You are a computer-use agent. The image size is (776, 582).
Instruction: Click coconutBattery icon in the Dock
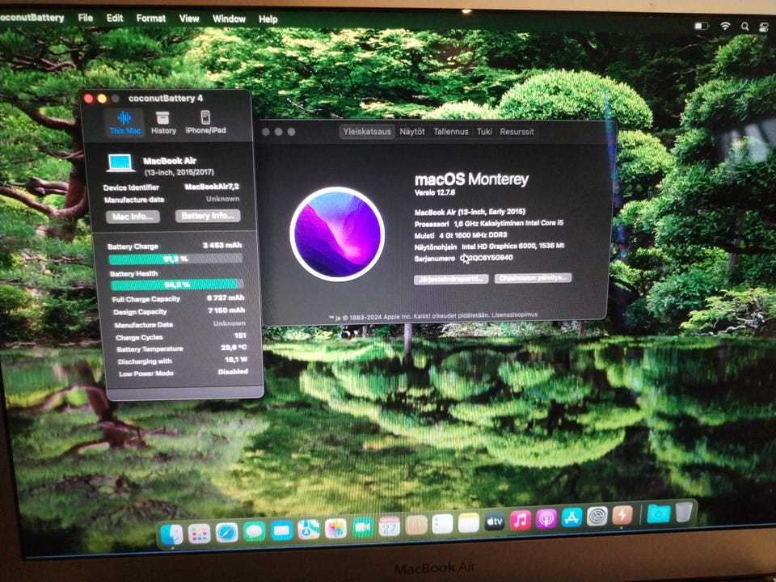[622, 516]
